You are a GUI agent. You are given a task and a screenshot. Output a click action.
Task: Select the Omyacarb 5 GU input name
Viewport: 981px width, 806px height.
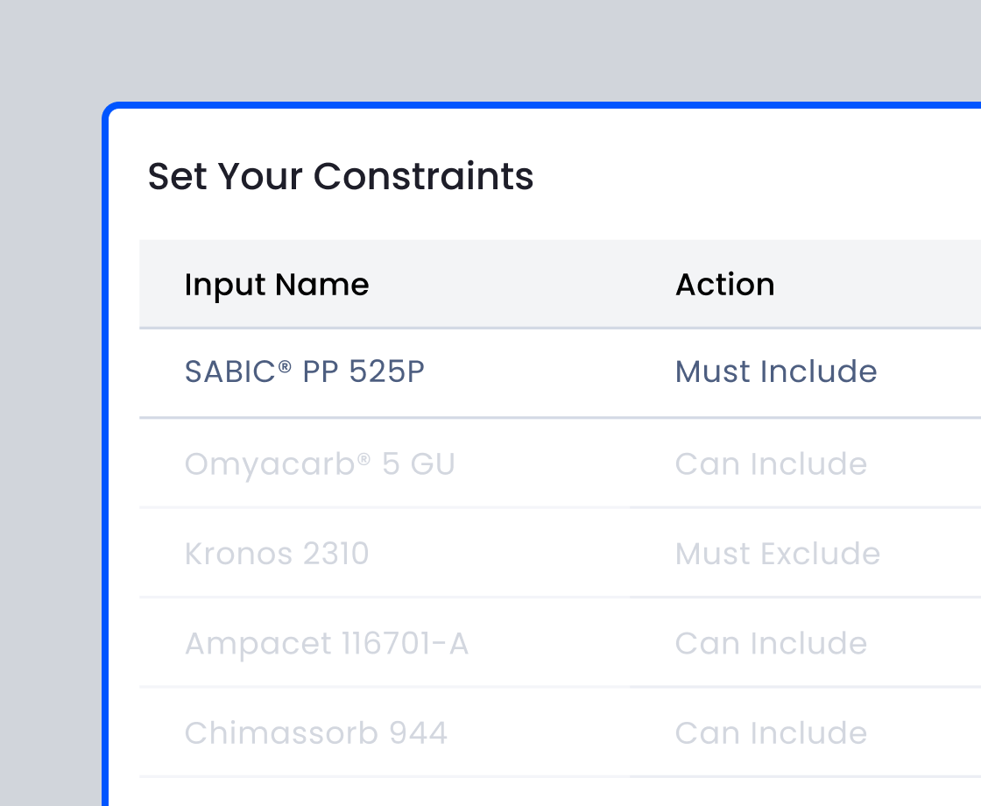pyautogui.click(x=319, y=463)
